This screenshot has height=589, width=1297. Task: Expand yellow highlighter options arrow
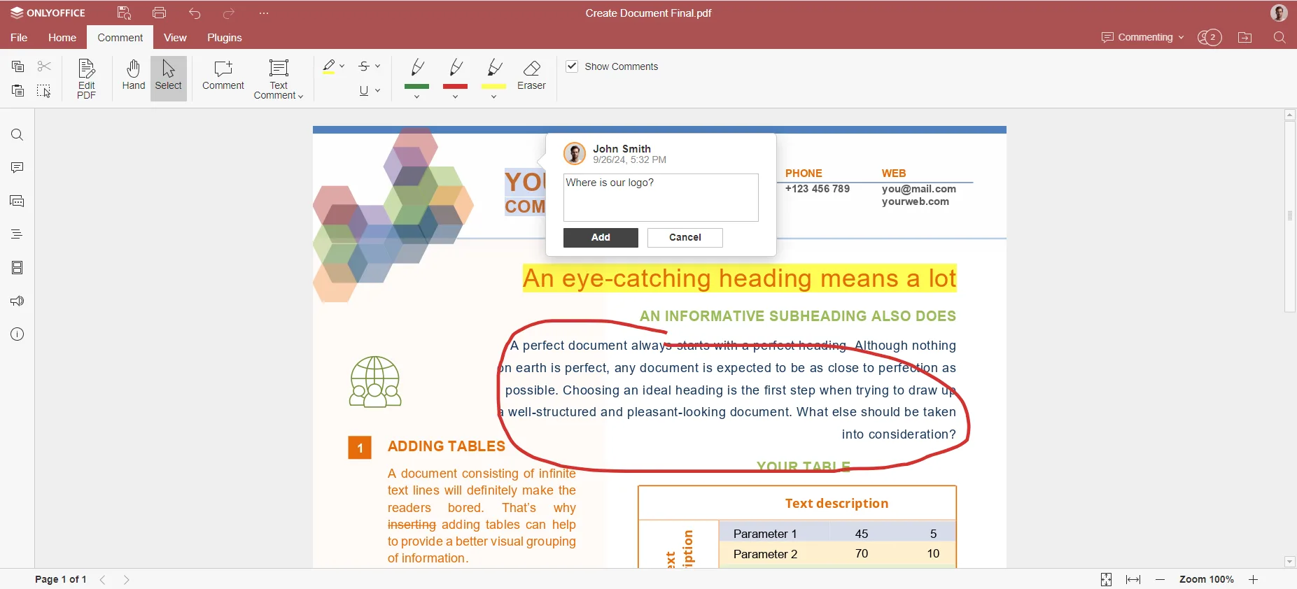(x=494, y=97)
